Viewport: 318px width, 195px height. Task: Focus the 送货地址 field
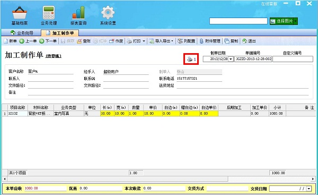point(243,86)
